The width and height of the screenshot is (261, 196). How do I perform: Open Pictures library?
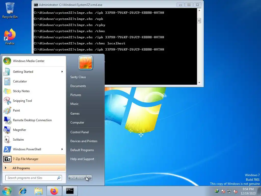click(76, 95)
